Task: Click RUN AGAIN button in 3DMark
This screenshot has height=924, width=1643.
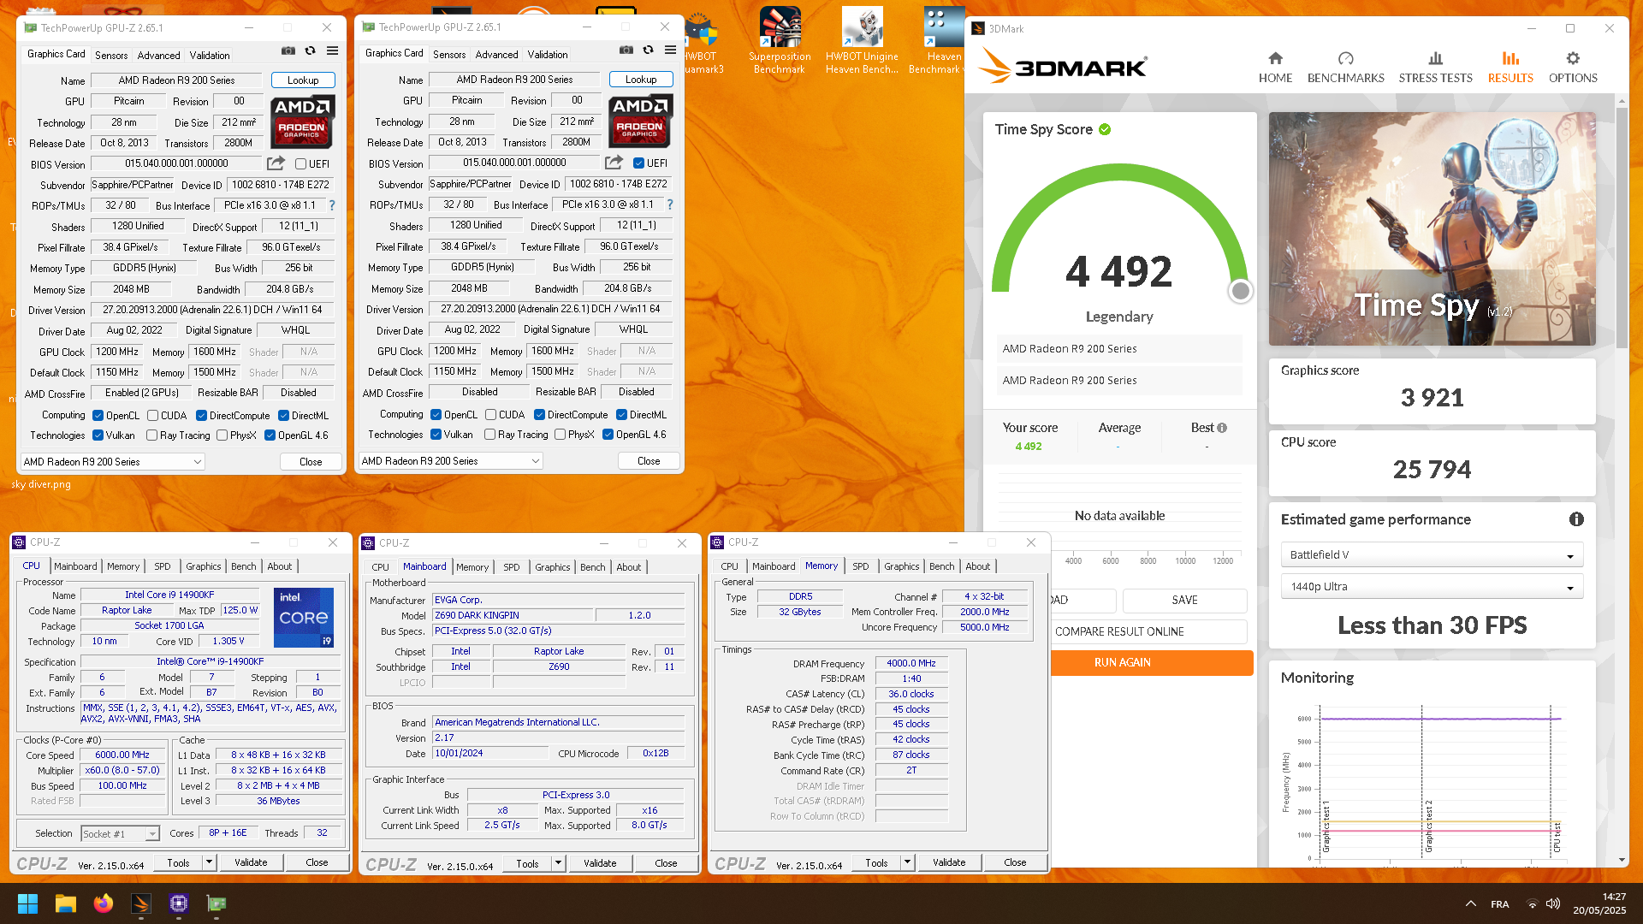Action: coord(1122,663)
